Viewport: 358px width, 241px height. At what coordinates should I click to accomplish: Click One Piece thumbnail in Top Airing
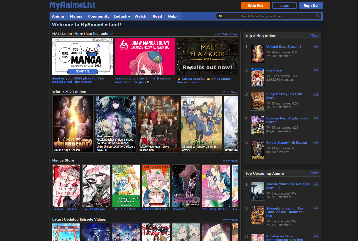(x=258, y=77)
